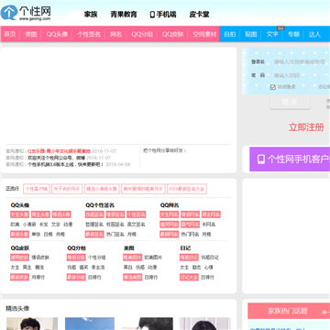Click the 女生头像 pink tag
Viewport: 330px width, 330px height.
point(19,214)
